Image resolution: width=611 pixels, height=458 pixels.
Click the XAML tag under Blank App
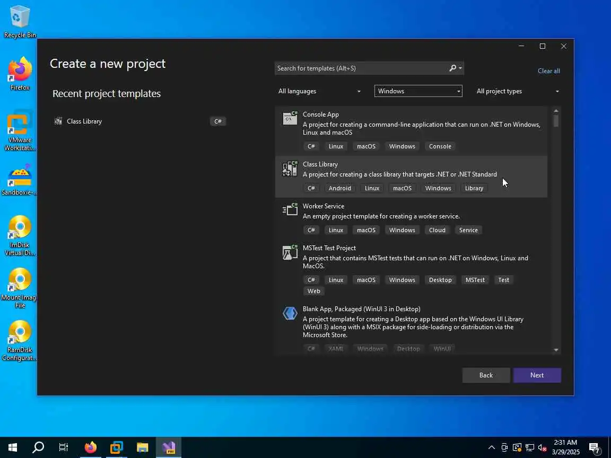(x=336, y=349)
